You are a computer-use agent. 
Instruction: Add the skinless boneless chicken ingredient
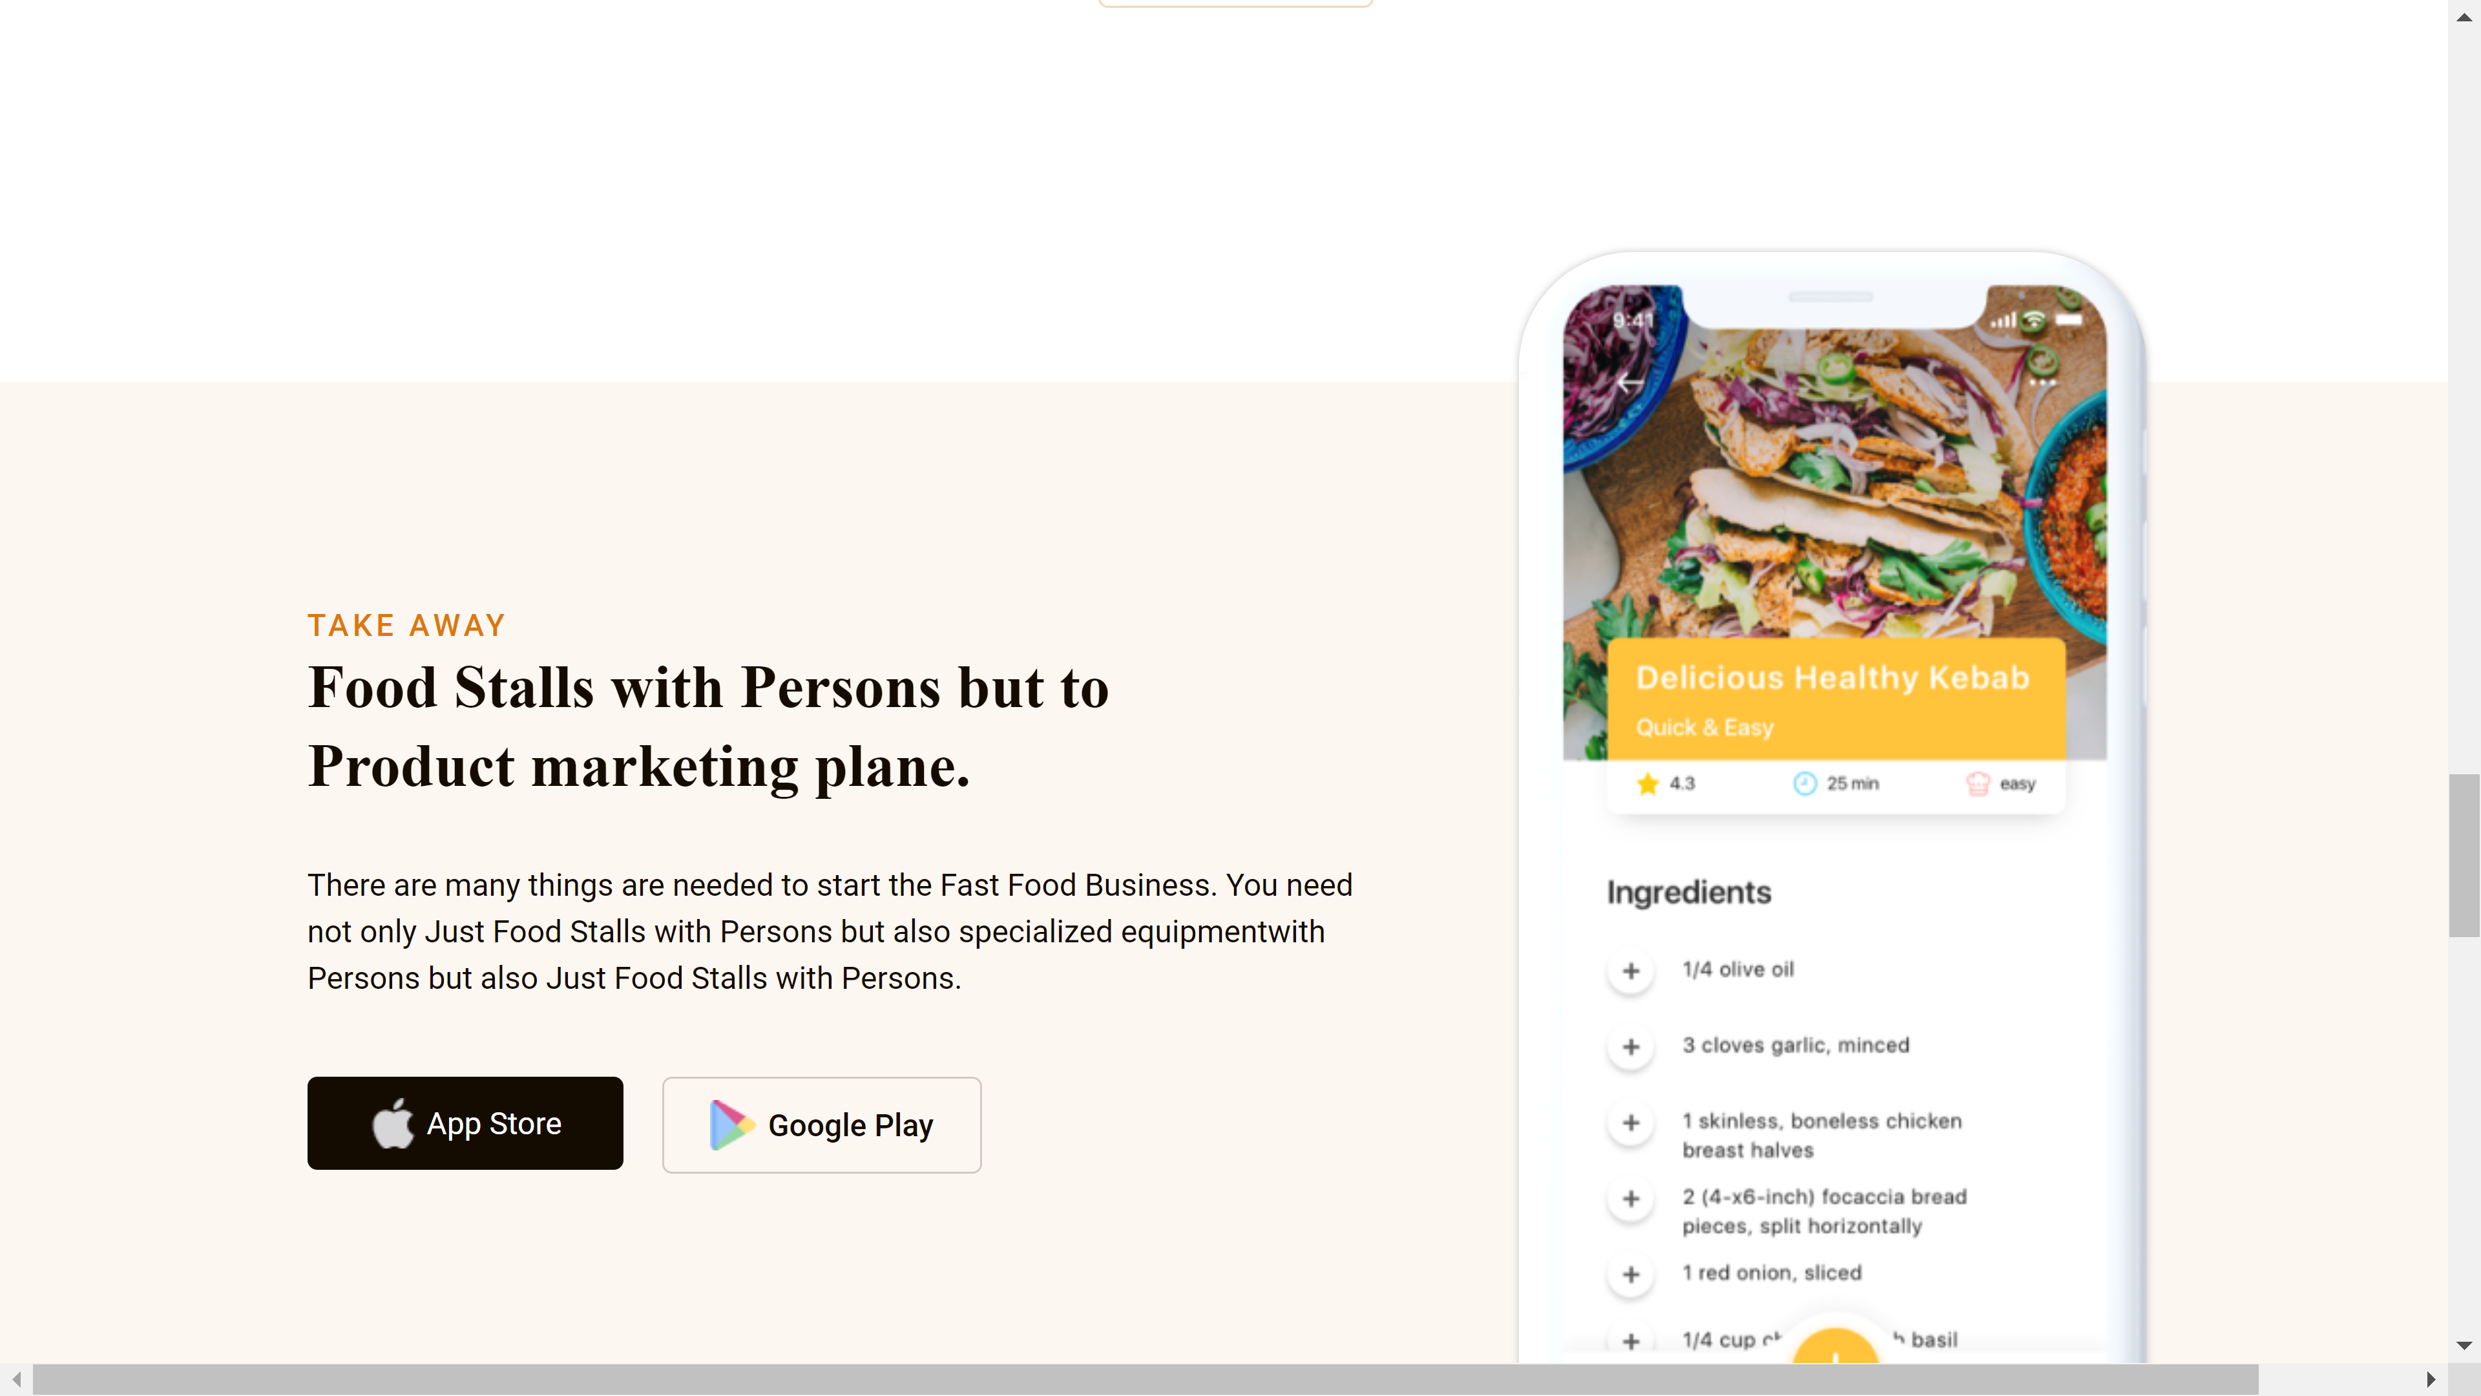coord(1631,1123)
